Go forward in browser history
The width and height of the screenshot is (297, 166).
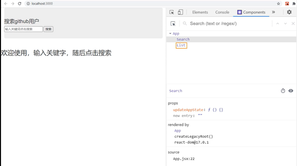[x=13, y=4]
